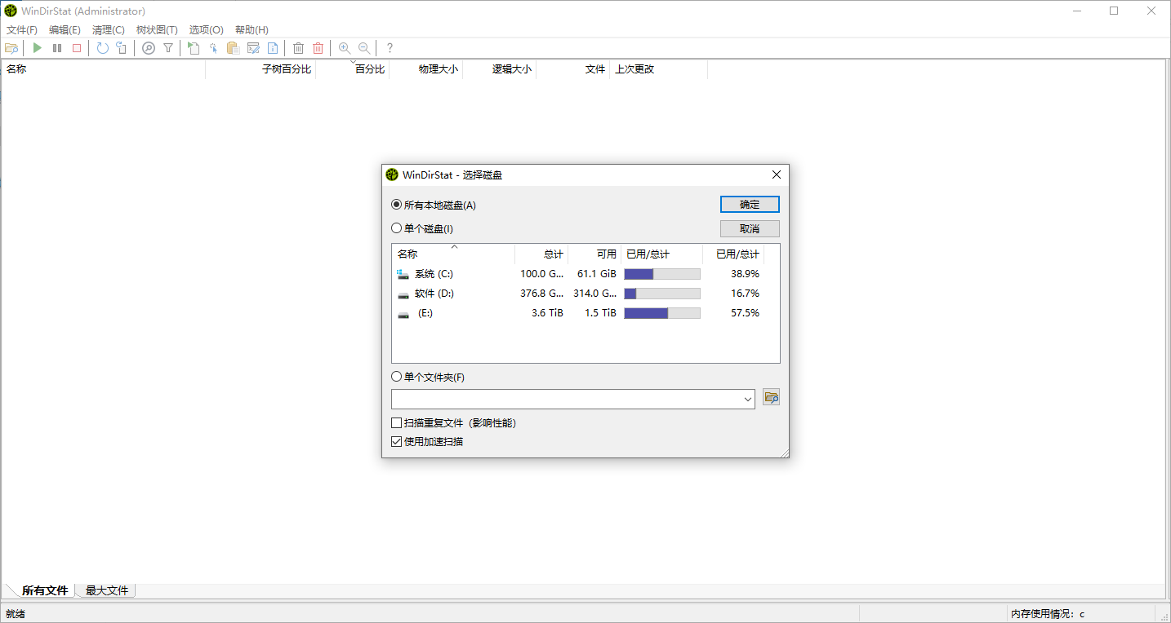
Task: Stop the scan using the red stop icon
Action: (76, 47)
